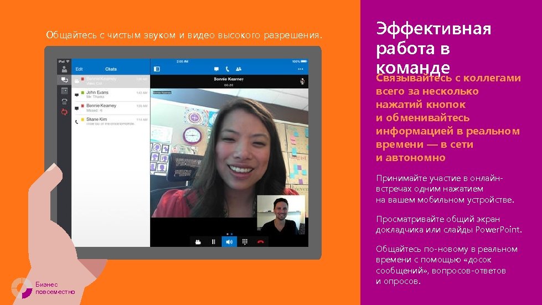Click the main video of Bonnie Kearney
The height and width of the screenshot is (305, 542).
(229, 153)
